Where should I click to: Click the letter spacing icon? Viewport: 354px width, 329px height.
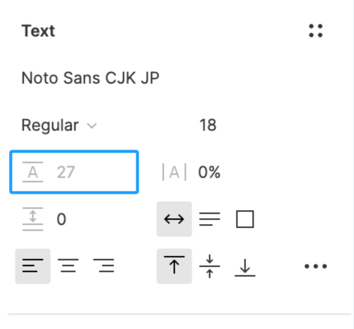174,172
